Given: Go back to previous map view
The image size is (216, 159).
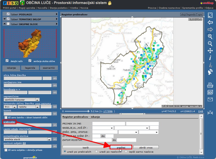Looking at the screenshot, I should [x=210, y=22].
